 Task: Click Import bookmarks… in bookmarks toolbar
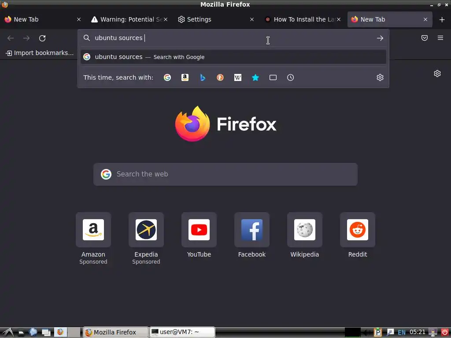click(x=40, y=53)
